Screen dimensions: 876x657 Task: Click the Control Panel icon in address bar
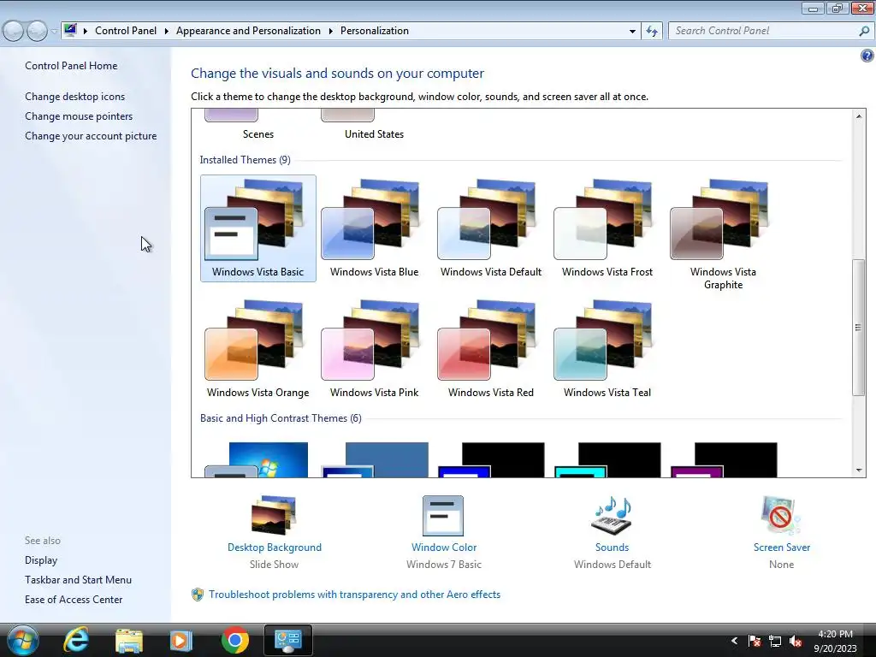pyautogui.click(x=70, y=30)
